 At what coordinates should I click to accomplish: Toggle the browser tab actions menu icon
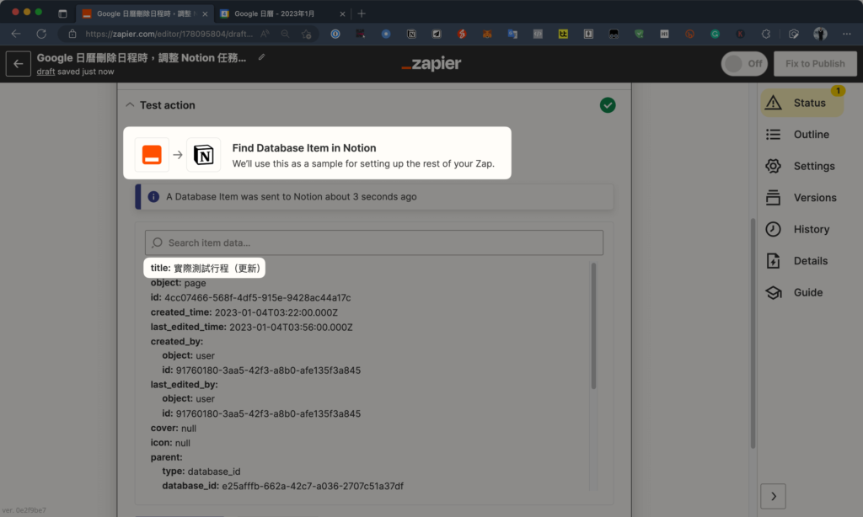pyautogui.click(x=62, y=13)
